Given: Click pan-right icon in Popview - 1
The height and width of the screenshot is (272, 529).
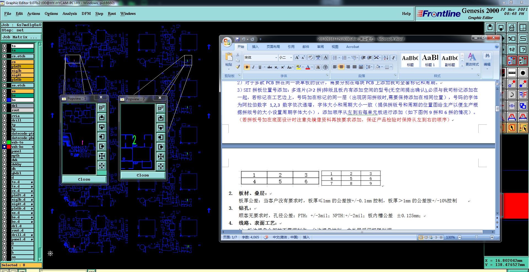Looking at the screenshot, I should pyautogui.click(x=102, y=146).
